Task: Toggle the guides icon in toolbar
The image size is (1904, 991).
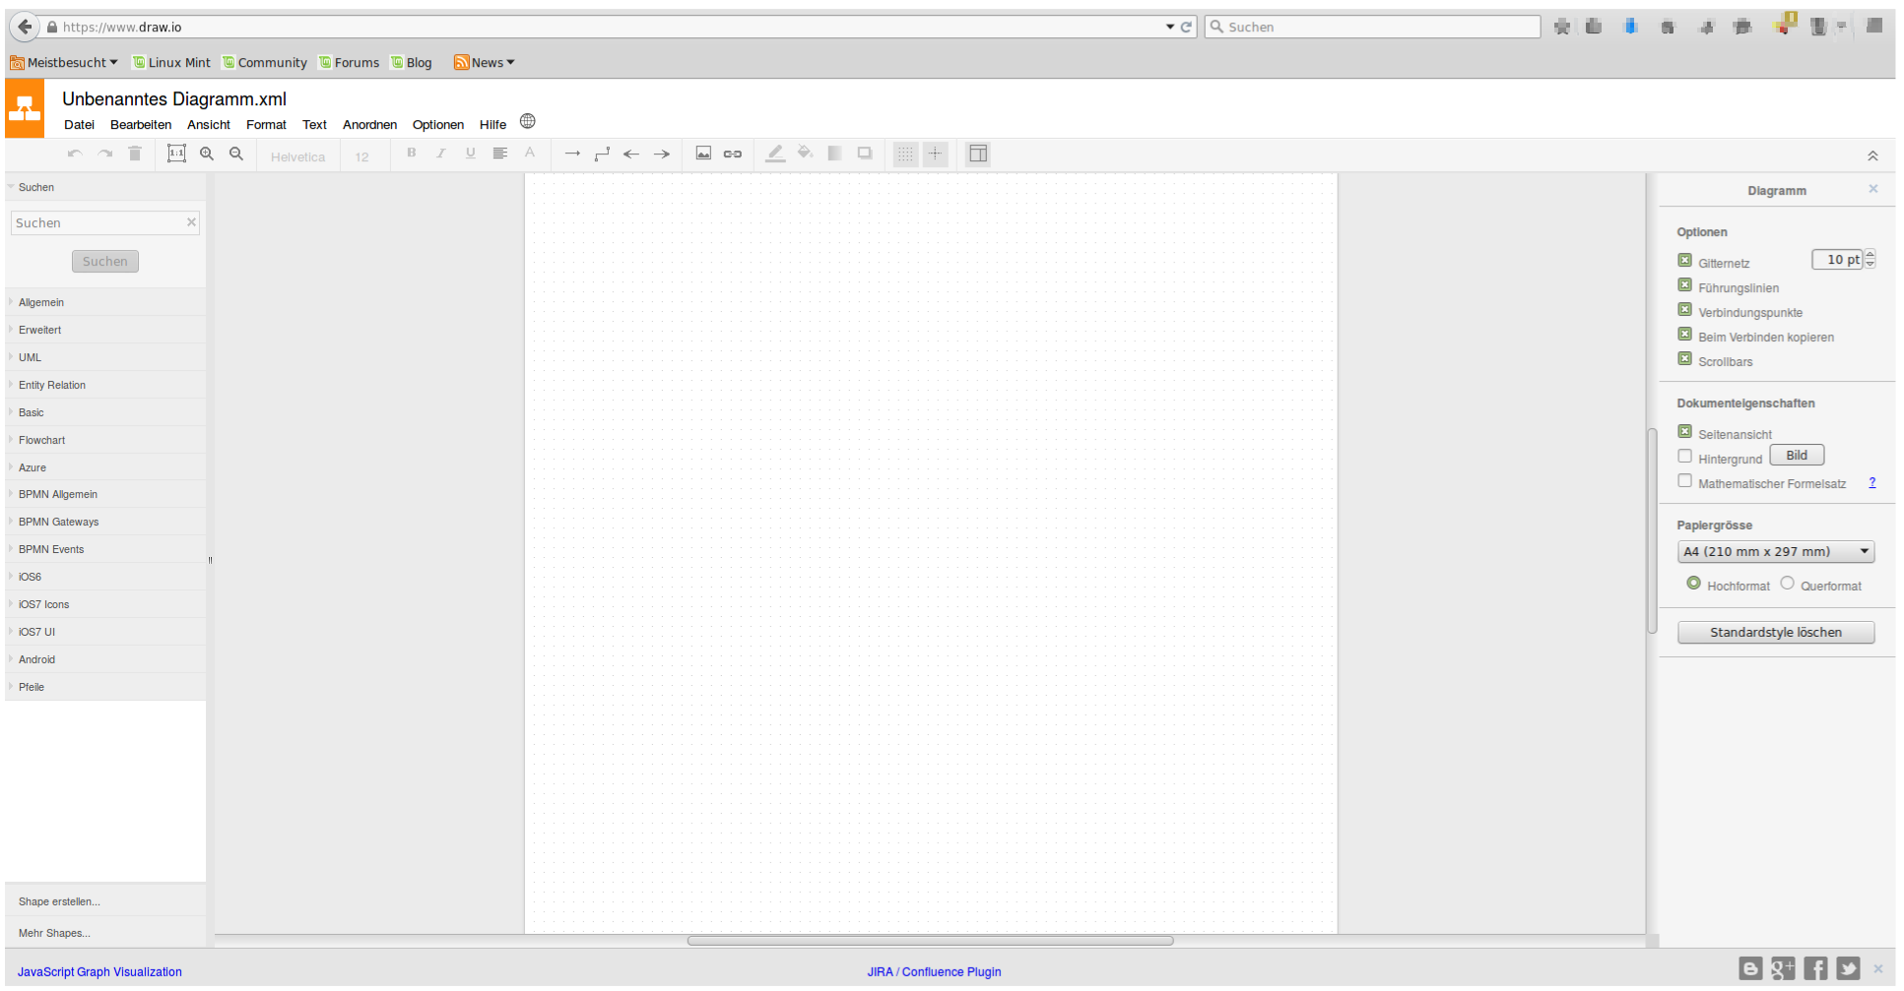Action: (936, 154)
